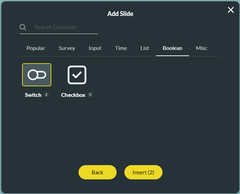Click the Add Slide dialog title
Screen dimensions: 240x194
[x=120, y=14]
